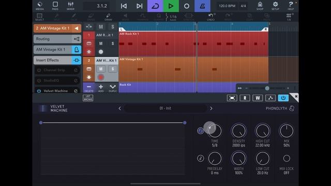Redo the last undone action
The image size is (331, 186).
point(228,17)
